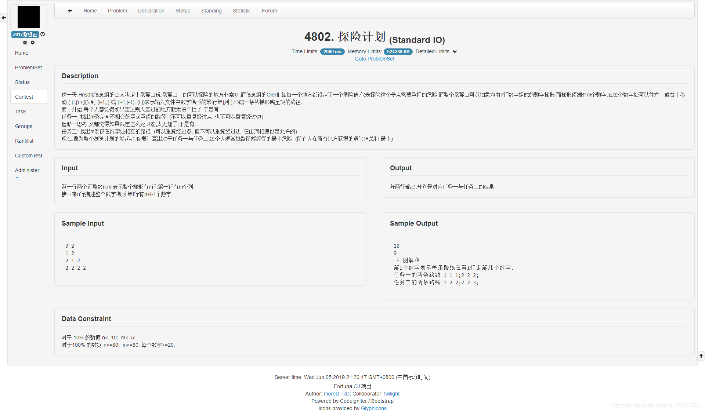Click the 'Fortuna OJ 项目' footer text

(x=352, y=386)
